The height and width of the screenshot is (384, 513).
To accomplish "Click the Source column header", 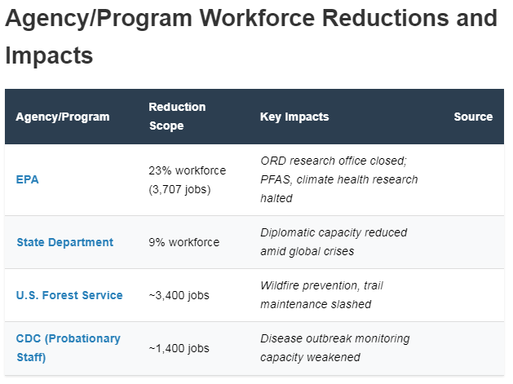I will pos(473,117).
